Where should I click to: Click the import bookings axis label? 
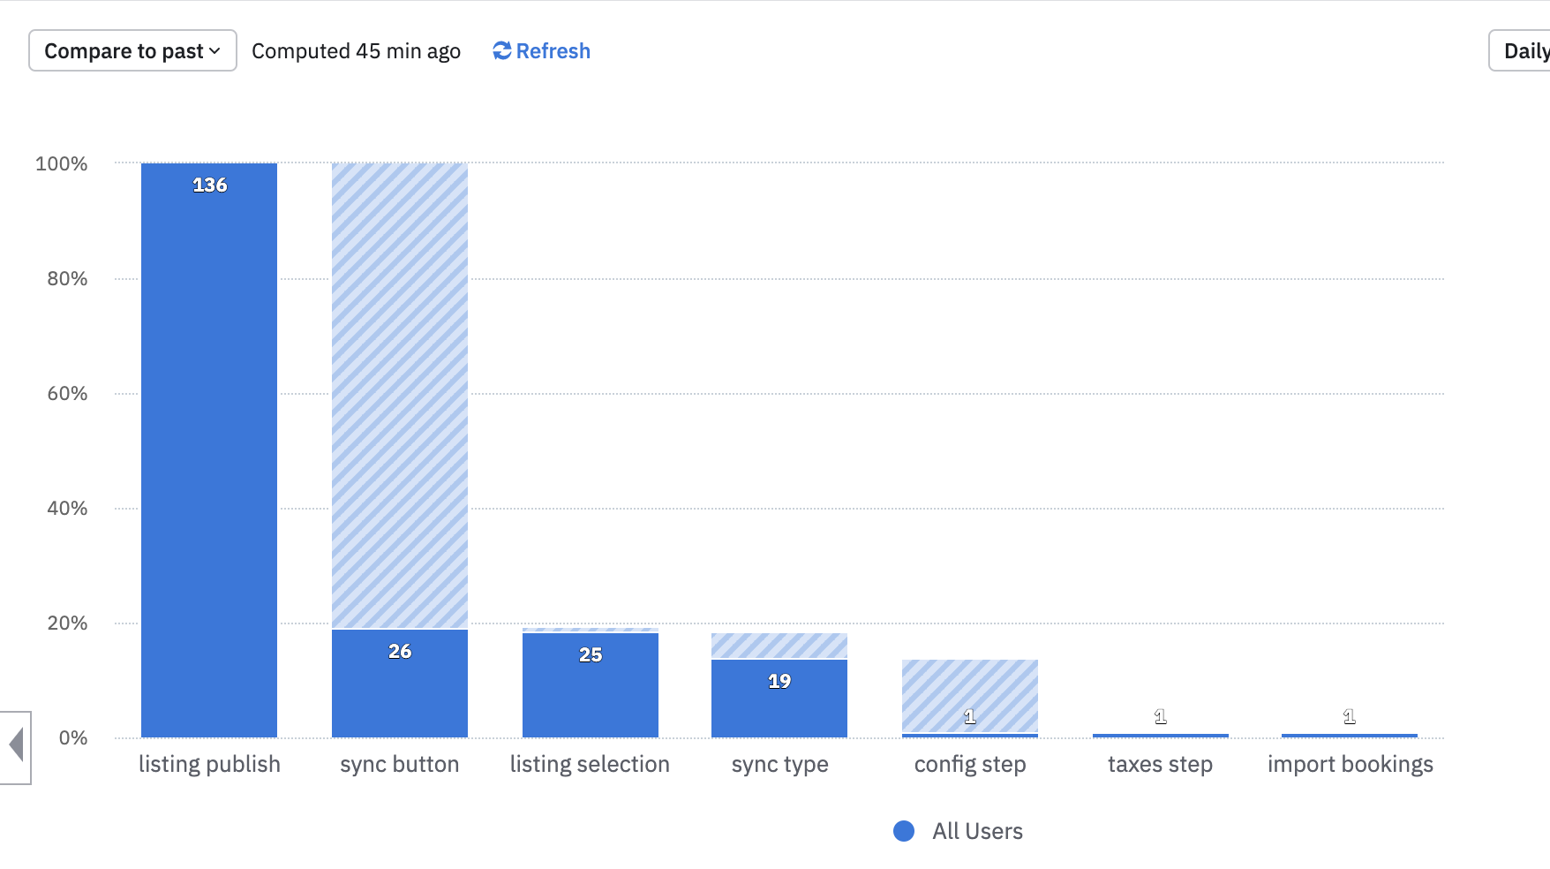coord(1350,765)
